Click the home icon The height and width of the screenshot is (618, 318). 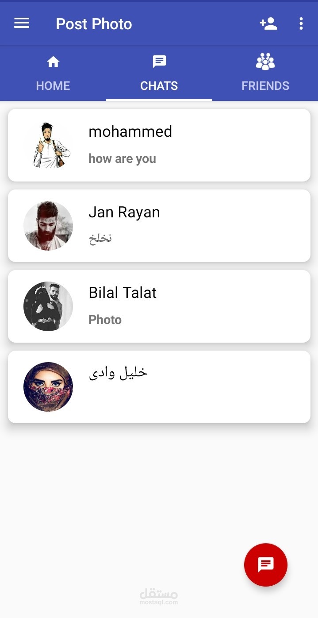pos(53,62)
